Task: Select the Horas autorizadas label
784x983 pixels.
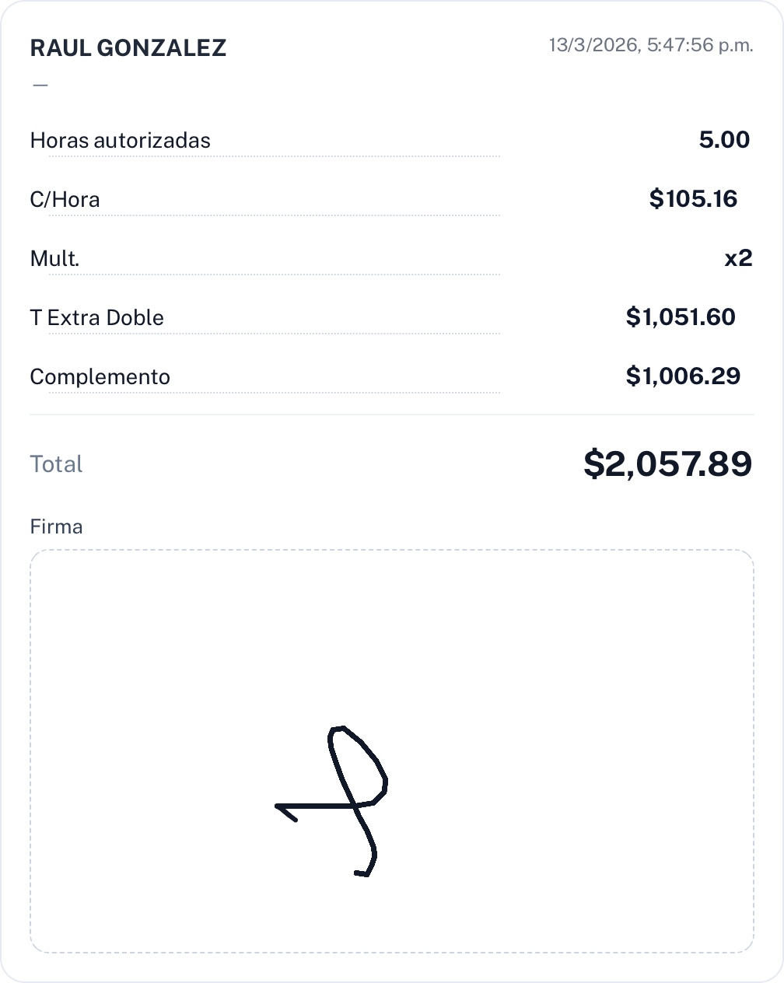Action: (x=120, y=141)
